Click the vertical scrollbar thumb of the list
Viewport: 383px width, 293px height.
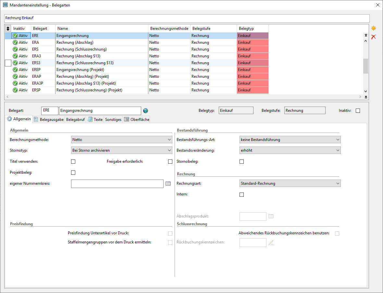[366, 66]
